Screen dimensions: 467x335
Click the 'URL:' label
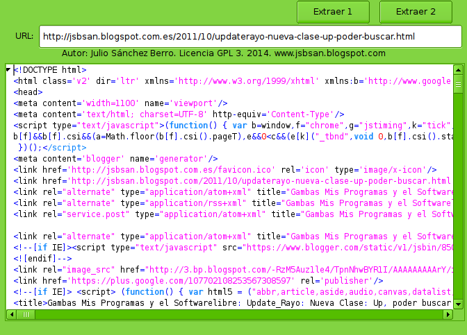pos(24,36)
